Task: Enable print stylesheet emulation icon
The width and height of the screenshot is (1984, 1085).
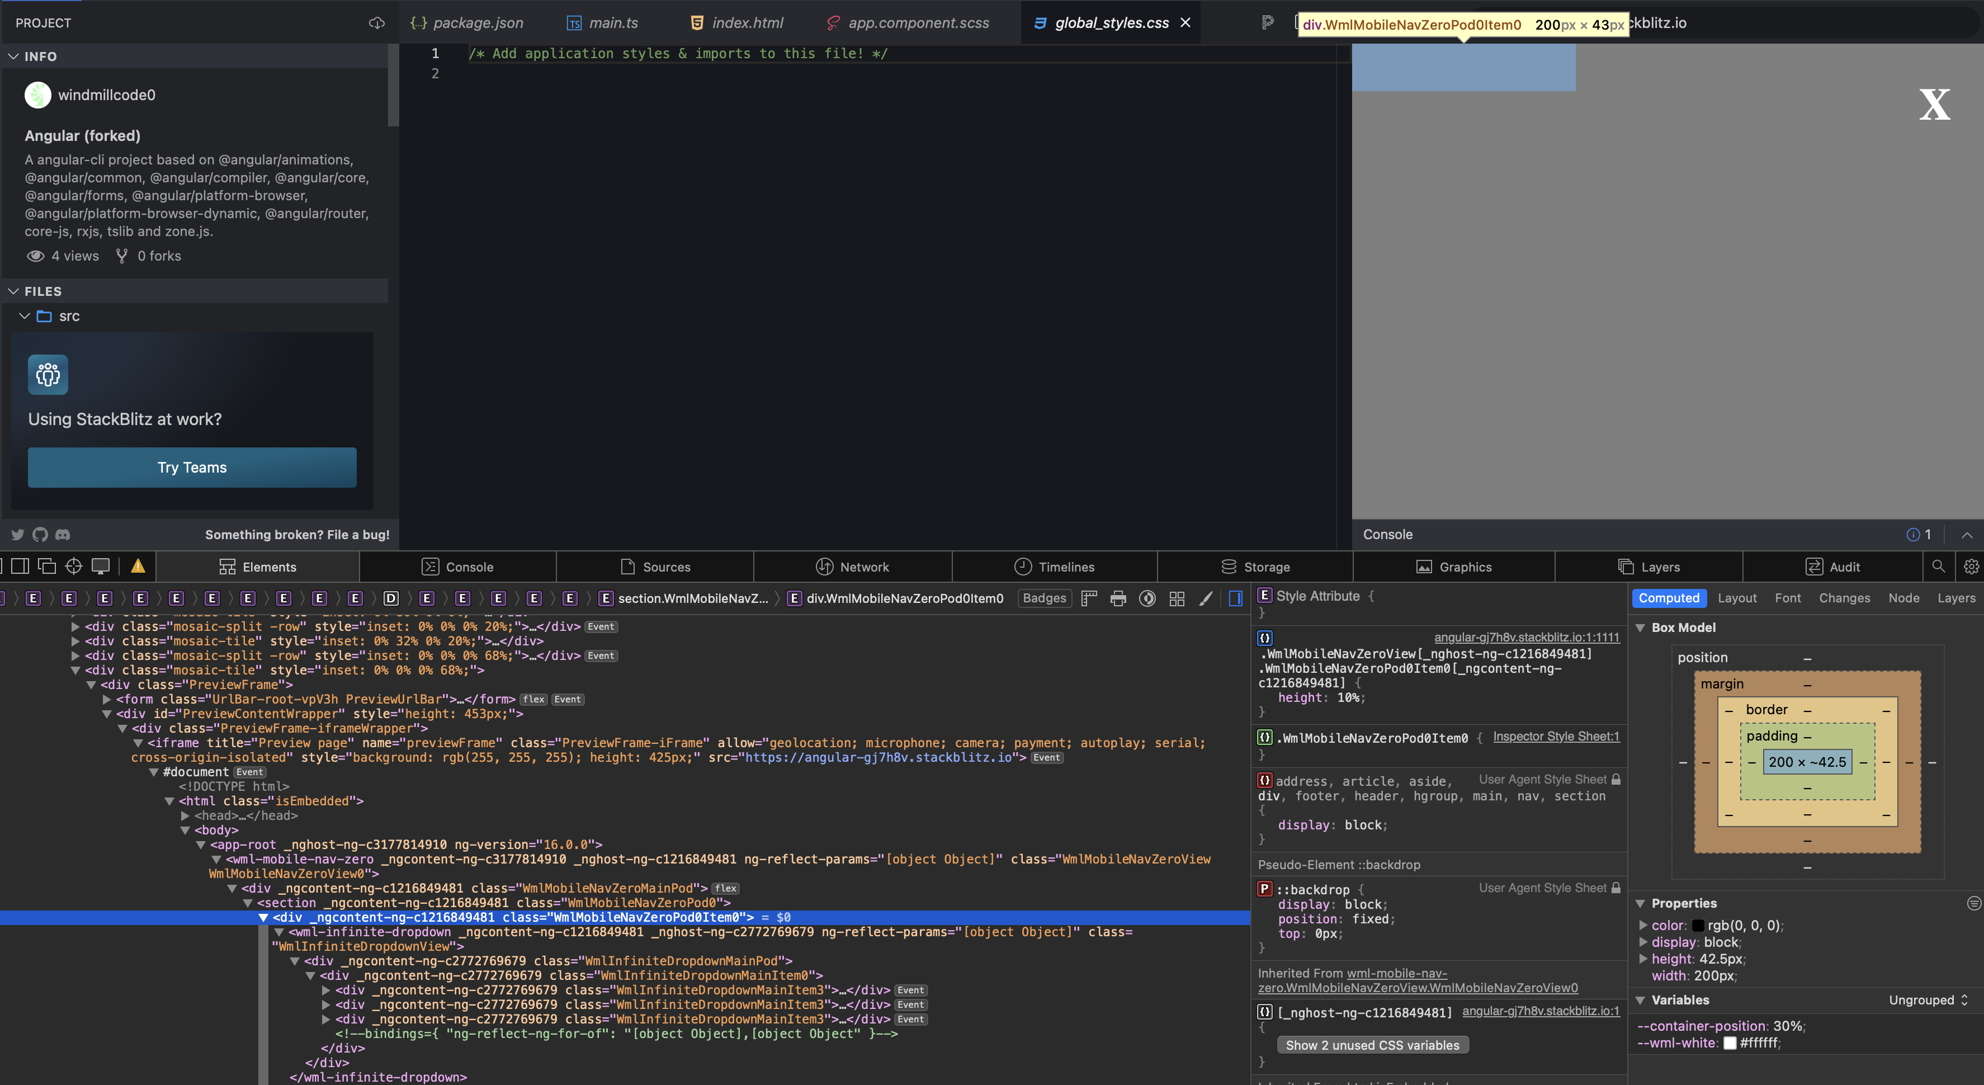Action: (1118, 598)
